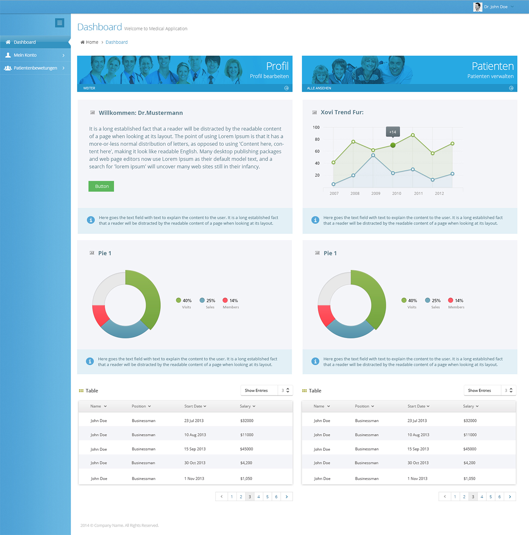The height and width of the screenshot is (535, 529).
Task: Open the Name column sort dropdown
Action: pos(106,406)
